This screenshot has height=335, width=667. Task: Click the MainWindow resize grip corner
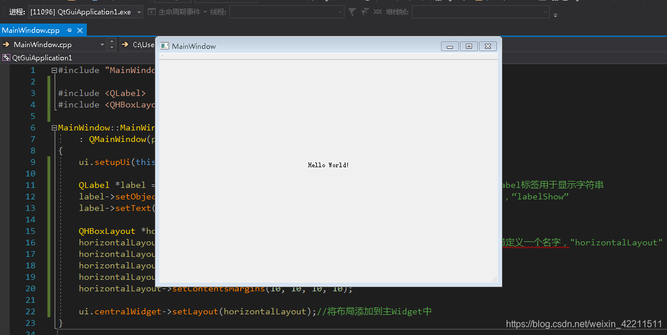click(494, 279)
